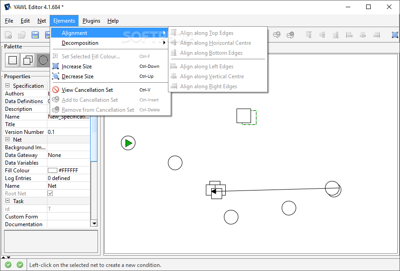Click the second green check status icon
400x271 pixels.
pos(20,265)
